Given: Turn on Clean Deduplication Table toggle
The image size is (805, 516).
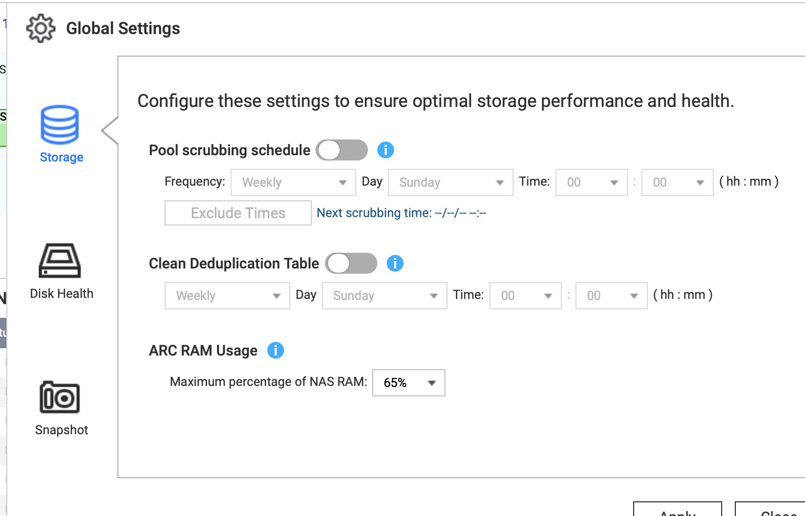Looking at the screenshot, I should (x=351, y=263).
